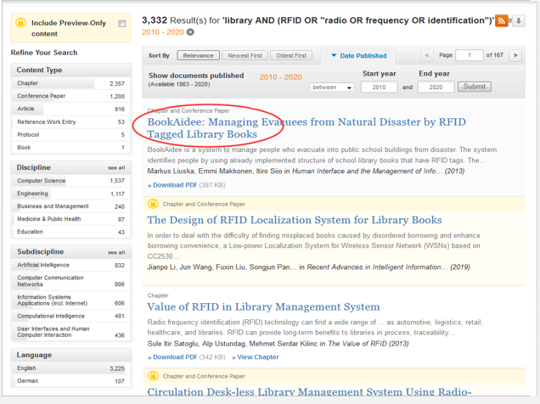This screenshot has height=404, width=540.
Task: Sort results by Oldest First
Action: click(291, 55)
